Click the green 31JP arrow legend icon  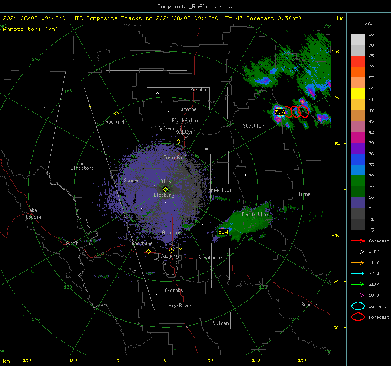[358, 284]
